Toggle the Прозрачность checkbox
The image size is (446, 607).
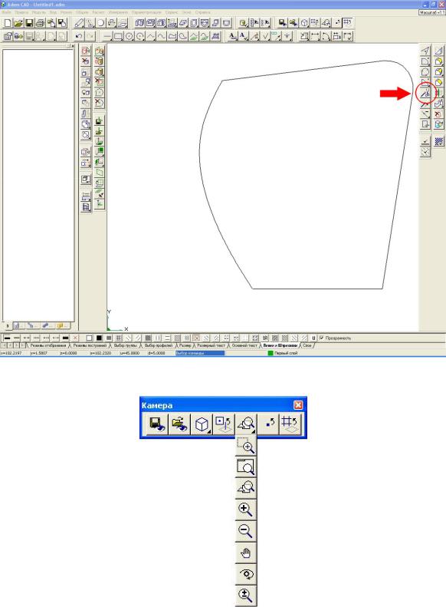tap(322, 338)
